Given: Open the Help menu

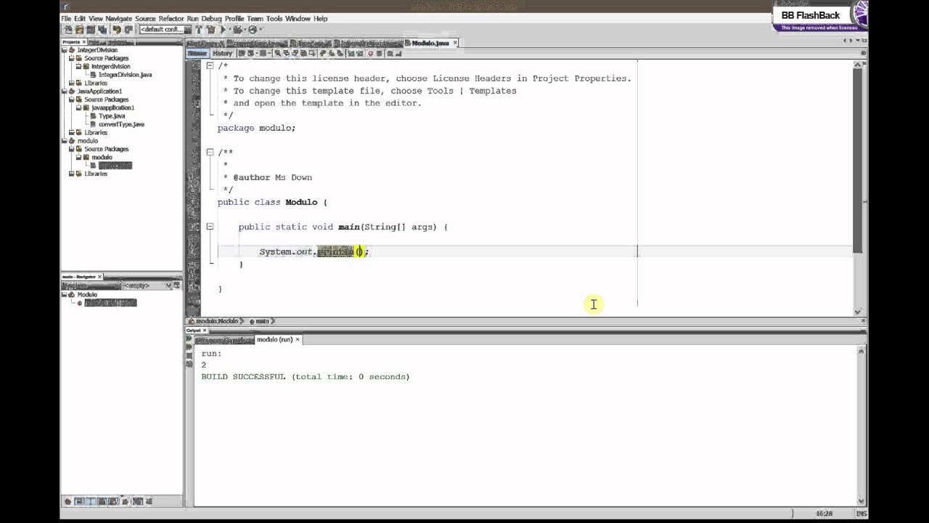Looking at the screenshot, I should [320, 18].
